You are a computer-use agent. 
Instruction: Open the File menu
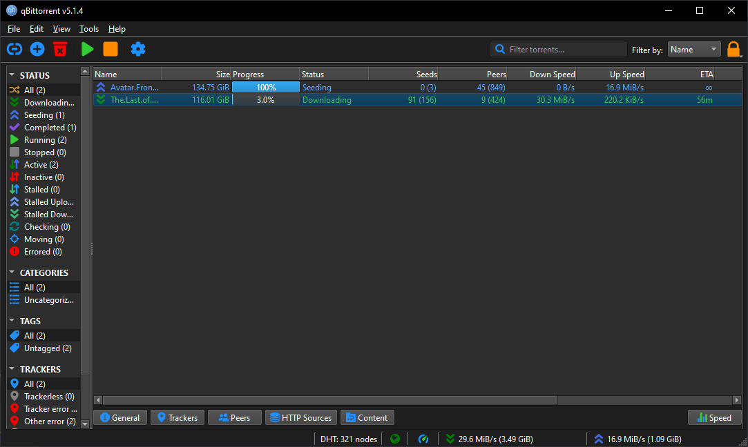click(14, 28)
